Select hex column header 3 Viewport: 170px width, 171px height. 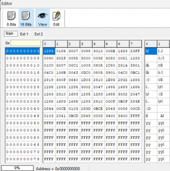tap(86, 44)
